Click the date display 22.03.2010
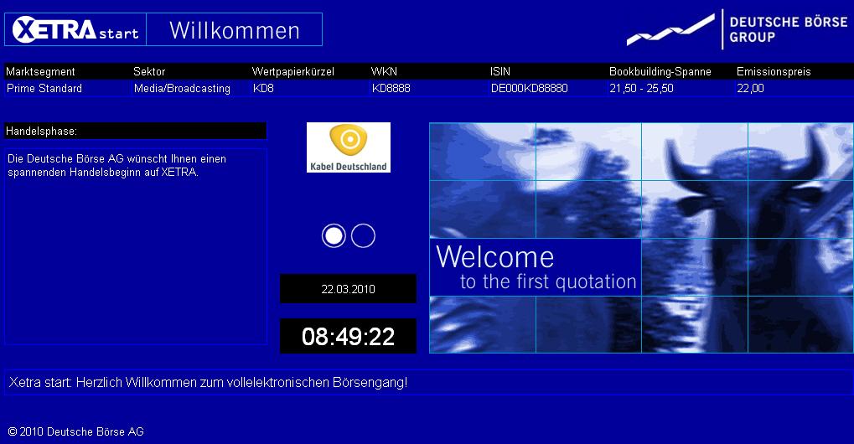854x444 pixels. (348, 289)
